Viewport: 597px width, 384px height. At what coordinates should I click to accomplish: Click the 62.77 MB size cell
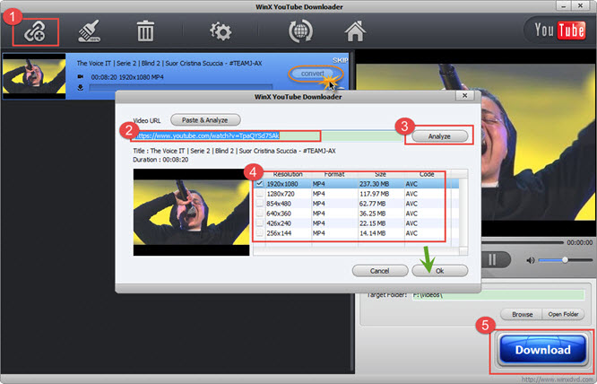[372, 204]
